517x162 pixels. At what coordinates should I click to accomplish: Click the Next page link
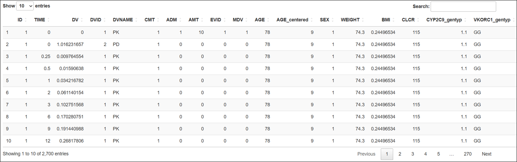[486, 154]
